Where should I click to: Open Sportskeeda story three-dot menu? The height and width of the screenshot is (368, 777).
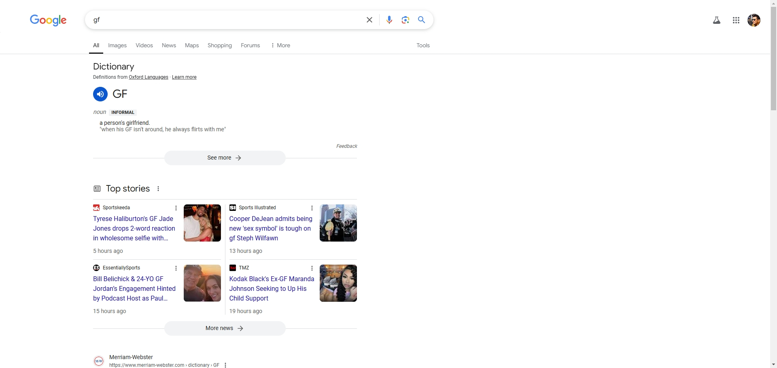pyautogui.click(x=176, y=208)
